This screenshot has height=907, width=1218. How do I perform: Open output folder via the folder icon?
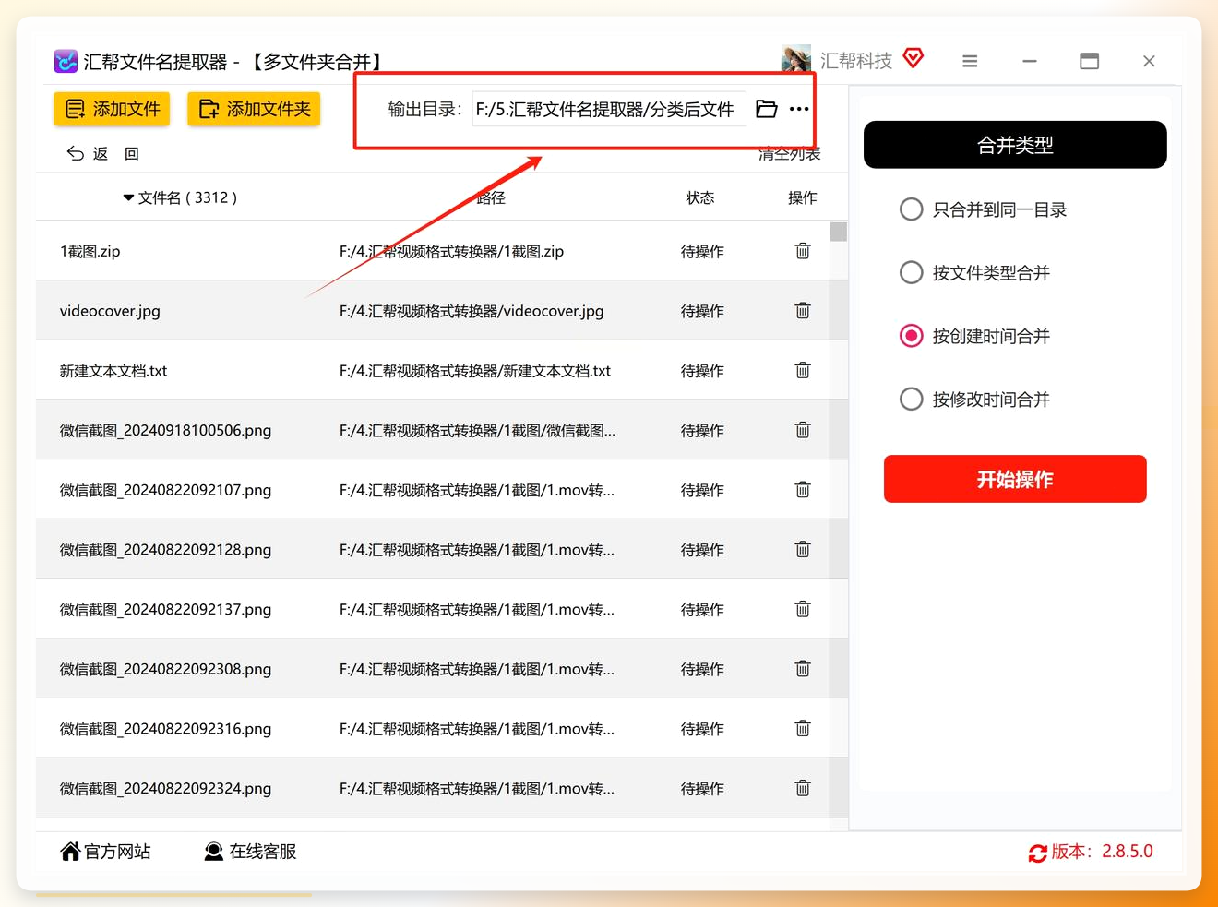click(767, 109)
